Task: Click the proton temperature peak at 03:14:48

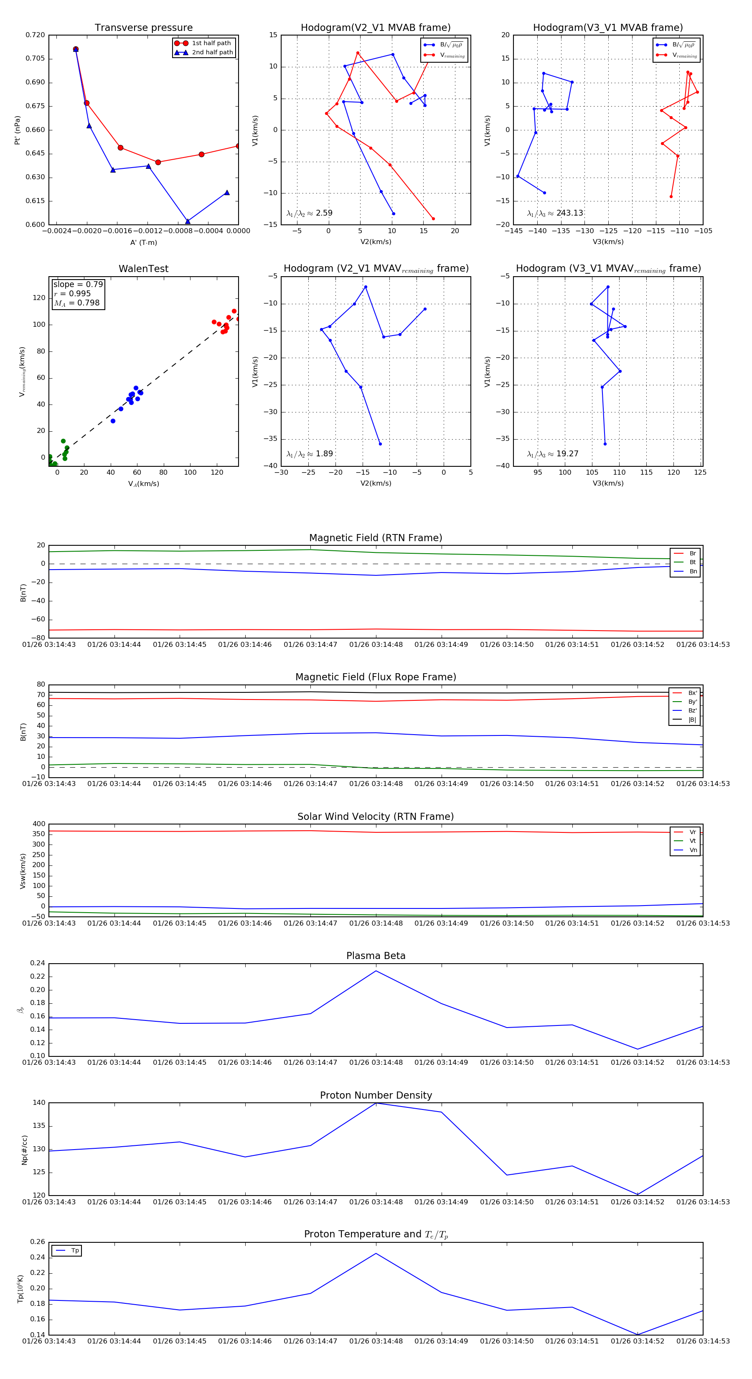Action: coord(376,1253)
